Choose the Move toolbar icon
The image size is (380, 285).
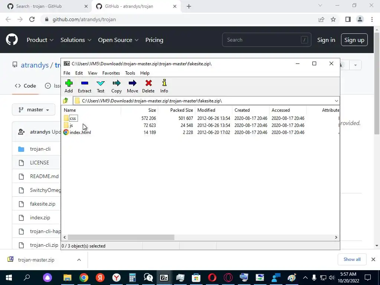132,86
